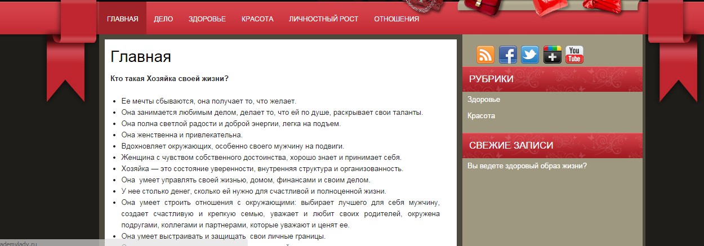Open the RSS feed icon

(x=485, y=55)
